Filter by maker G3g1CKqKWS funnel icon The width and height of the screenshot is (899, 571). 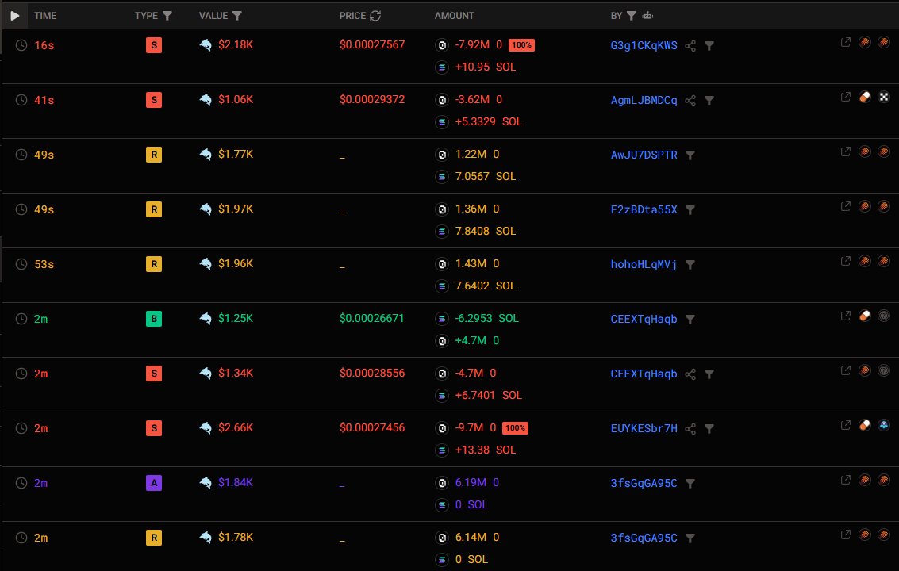pos(709,46)
